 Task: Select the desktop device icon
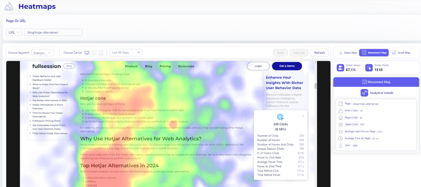[87, 53]
